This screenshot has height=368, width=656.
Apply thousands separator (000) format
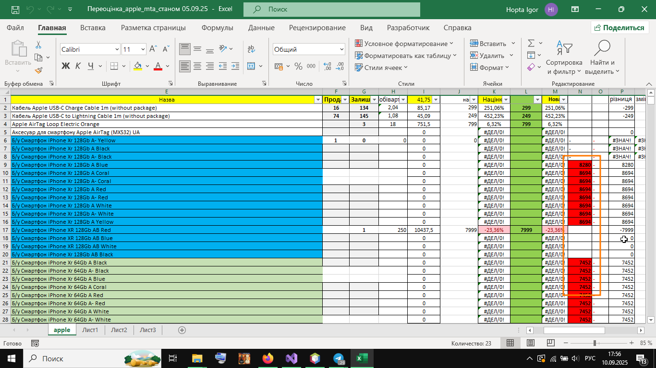311,66
